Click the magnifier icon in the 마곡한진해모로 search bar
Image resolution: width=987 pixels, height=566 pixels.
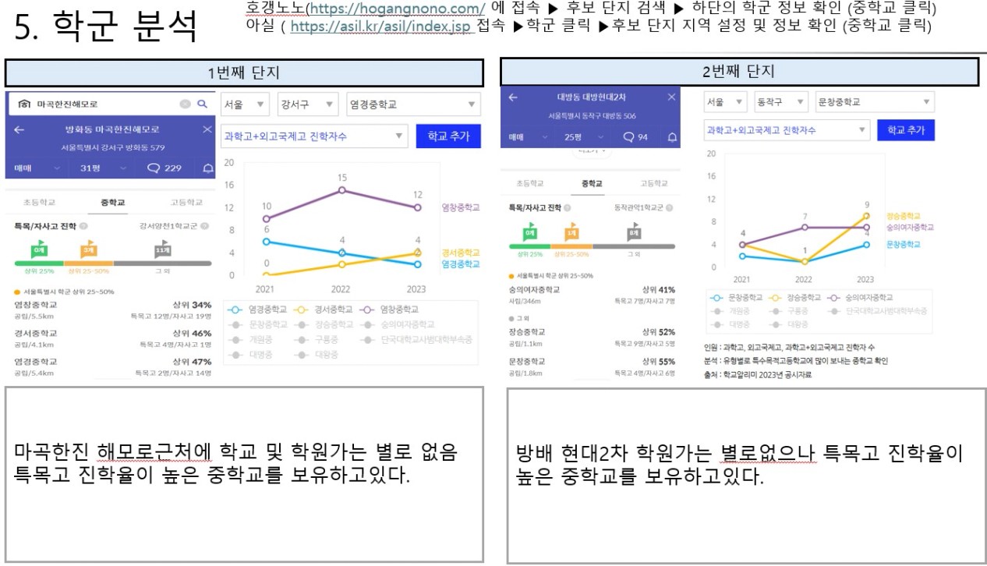pos(202,104)
